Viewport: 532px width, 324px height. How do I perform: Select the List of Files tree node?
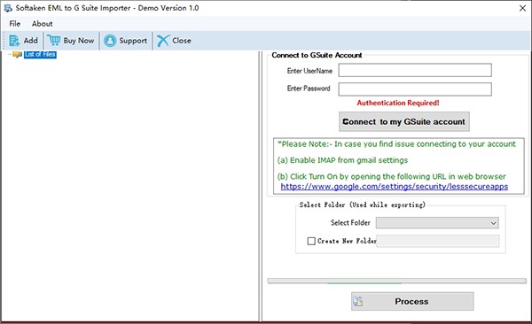(x=40, y=54)
